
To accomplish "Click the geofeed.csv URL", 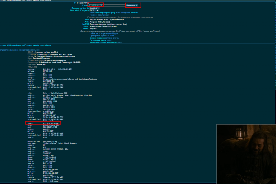I will point(70,79).
